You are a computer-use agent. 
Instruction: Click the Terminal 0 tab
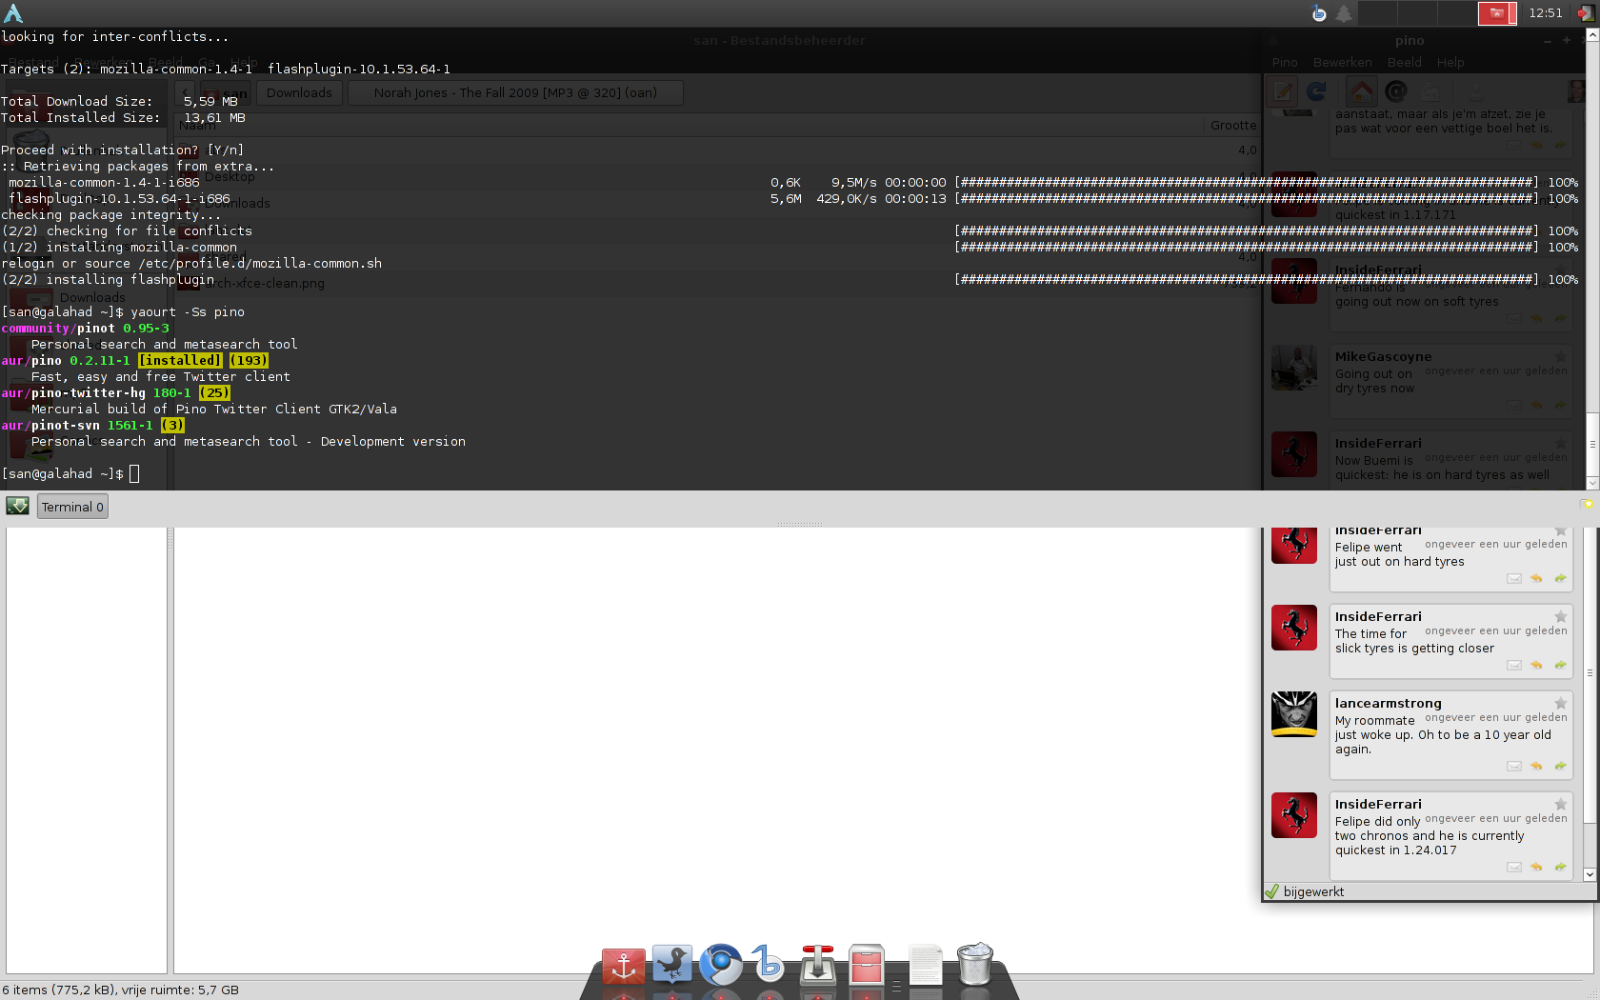tap(72, 507)
